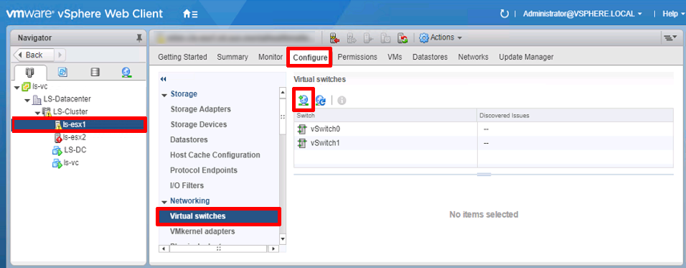Select the Hosts and Clusters navigator tab

(x=30, y=73)
